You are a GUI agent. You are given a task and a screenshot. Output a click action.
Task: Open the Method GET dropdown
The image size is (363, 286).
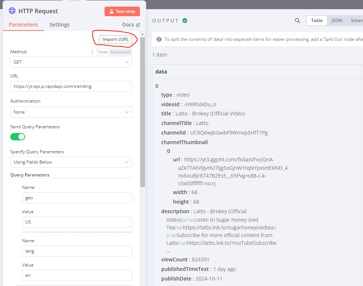tap(71, 62)
